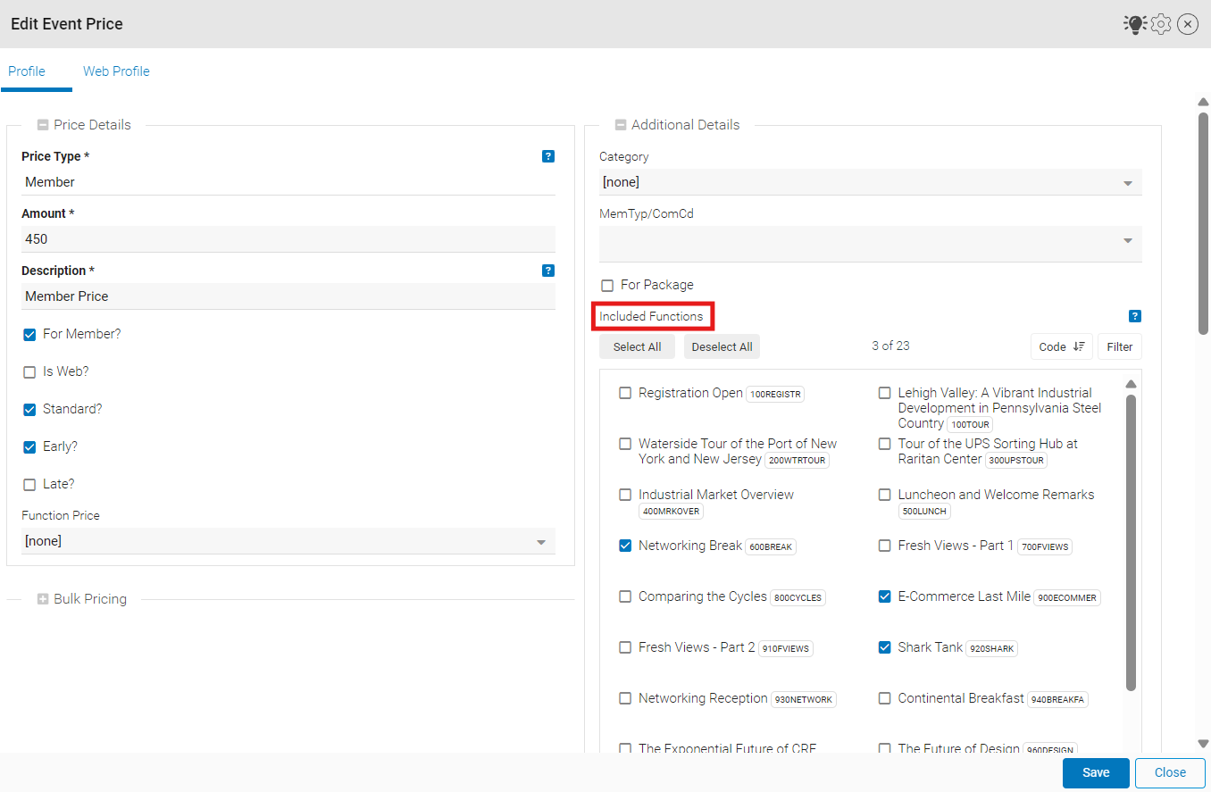
Task: Expand the Bulk Pricing section
Action: (x=43, y=599)
